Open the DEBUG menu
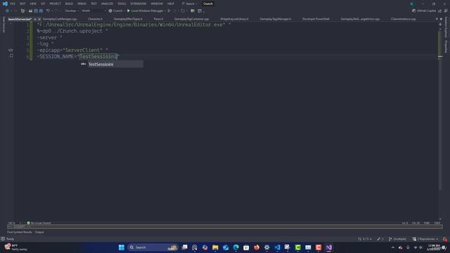 coord(82,4)
